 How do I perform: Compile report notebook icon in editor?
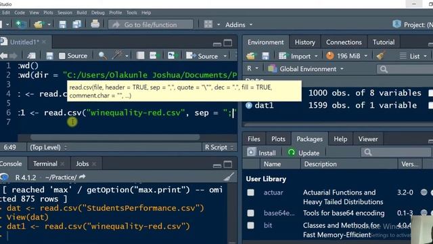point(141,56)
